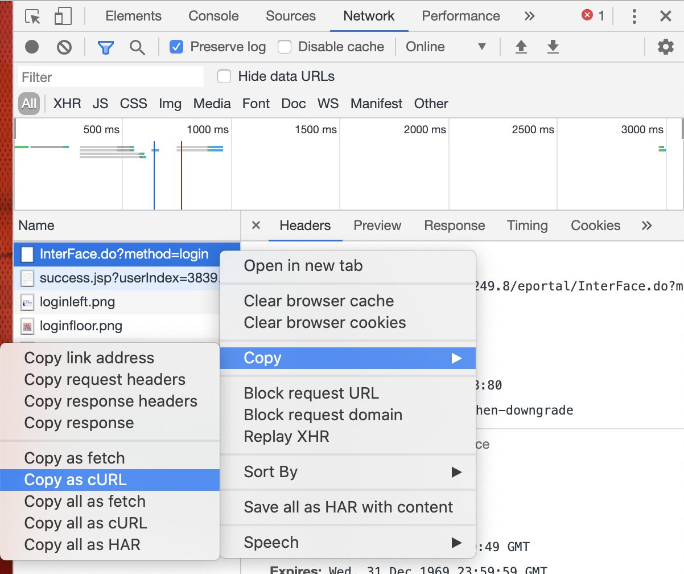Clear the network log
Image resolution: width=684 pixels, height=574 pixels.
coord(64,47)
